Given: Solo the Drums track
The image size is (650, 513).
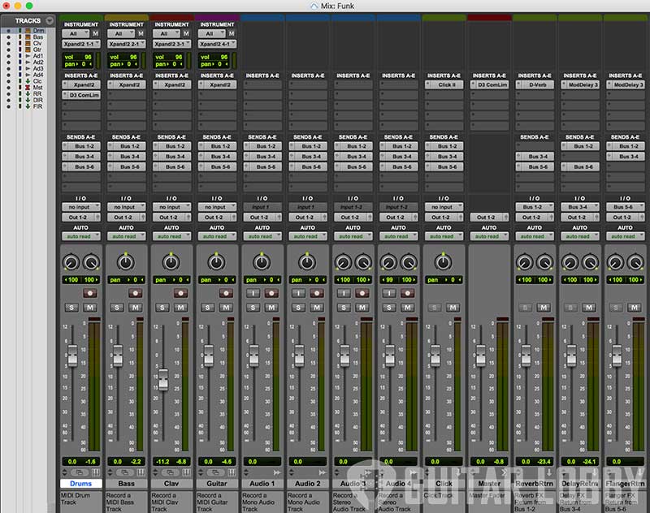Looking at the screenshot, I should tap(71, 308).
